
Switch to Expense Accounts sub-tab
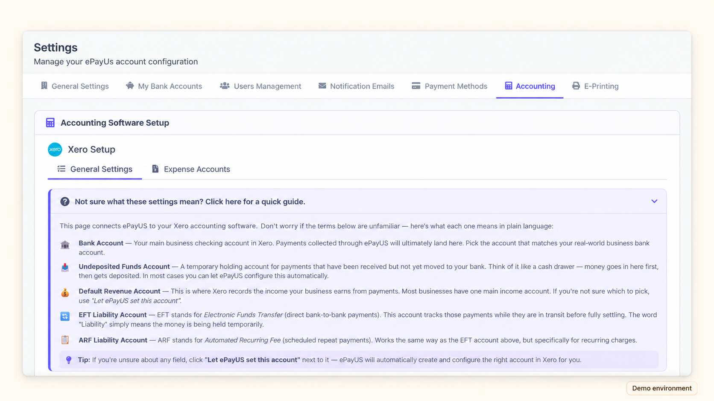pyautogui.click(x=190, y=169)
